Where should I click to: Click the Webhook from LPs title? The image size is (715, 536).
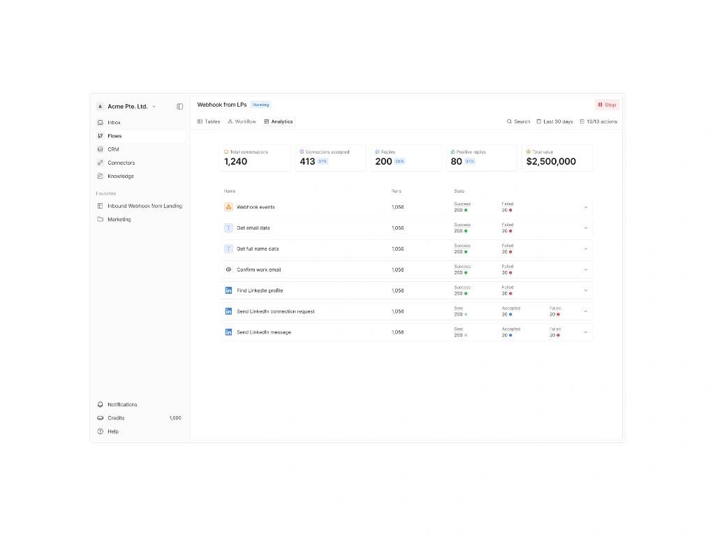pos(221,105)
